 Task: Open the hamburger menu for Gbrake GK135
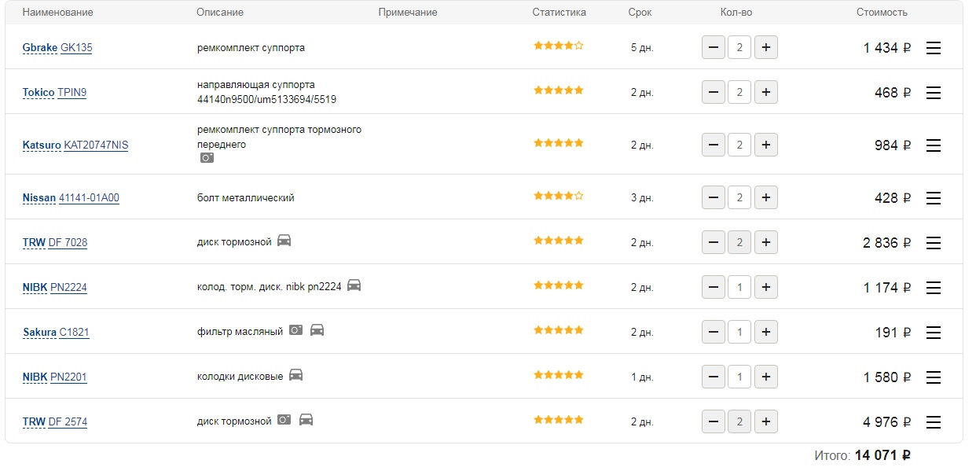click(934, 48)
